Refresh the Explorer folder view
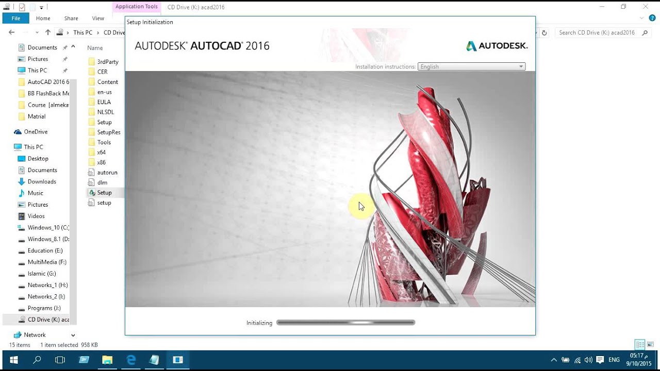660x371 pixels. (x=544, y=32)
